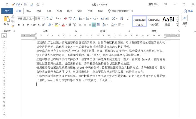
Task: Click the Paste (粘贴) icon
Action: coord(6,20)
